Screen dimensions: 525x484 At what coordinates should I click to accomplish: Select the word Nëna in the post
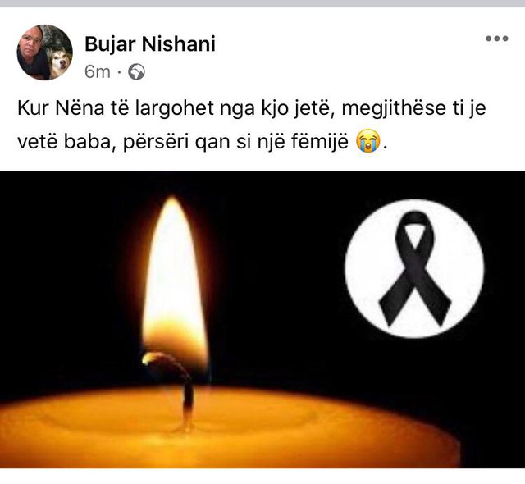click(80, 108)
